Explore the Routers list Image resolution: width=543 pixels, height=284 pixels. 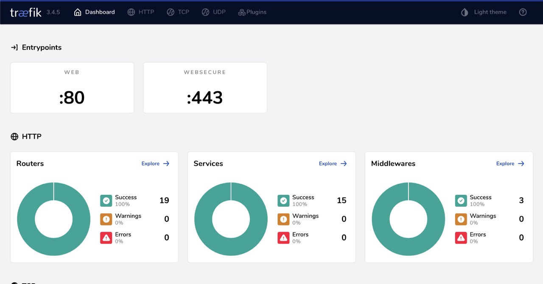point(155,163)
